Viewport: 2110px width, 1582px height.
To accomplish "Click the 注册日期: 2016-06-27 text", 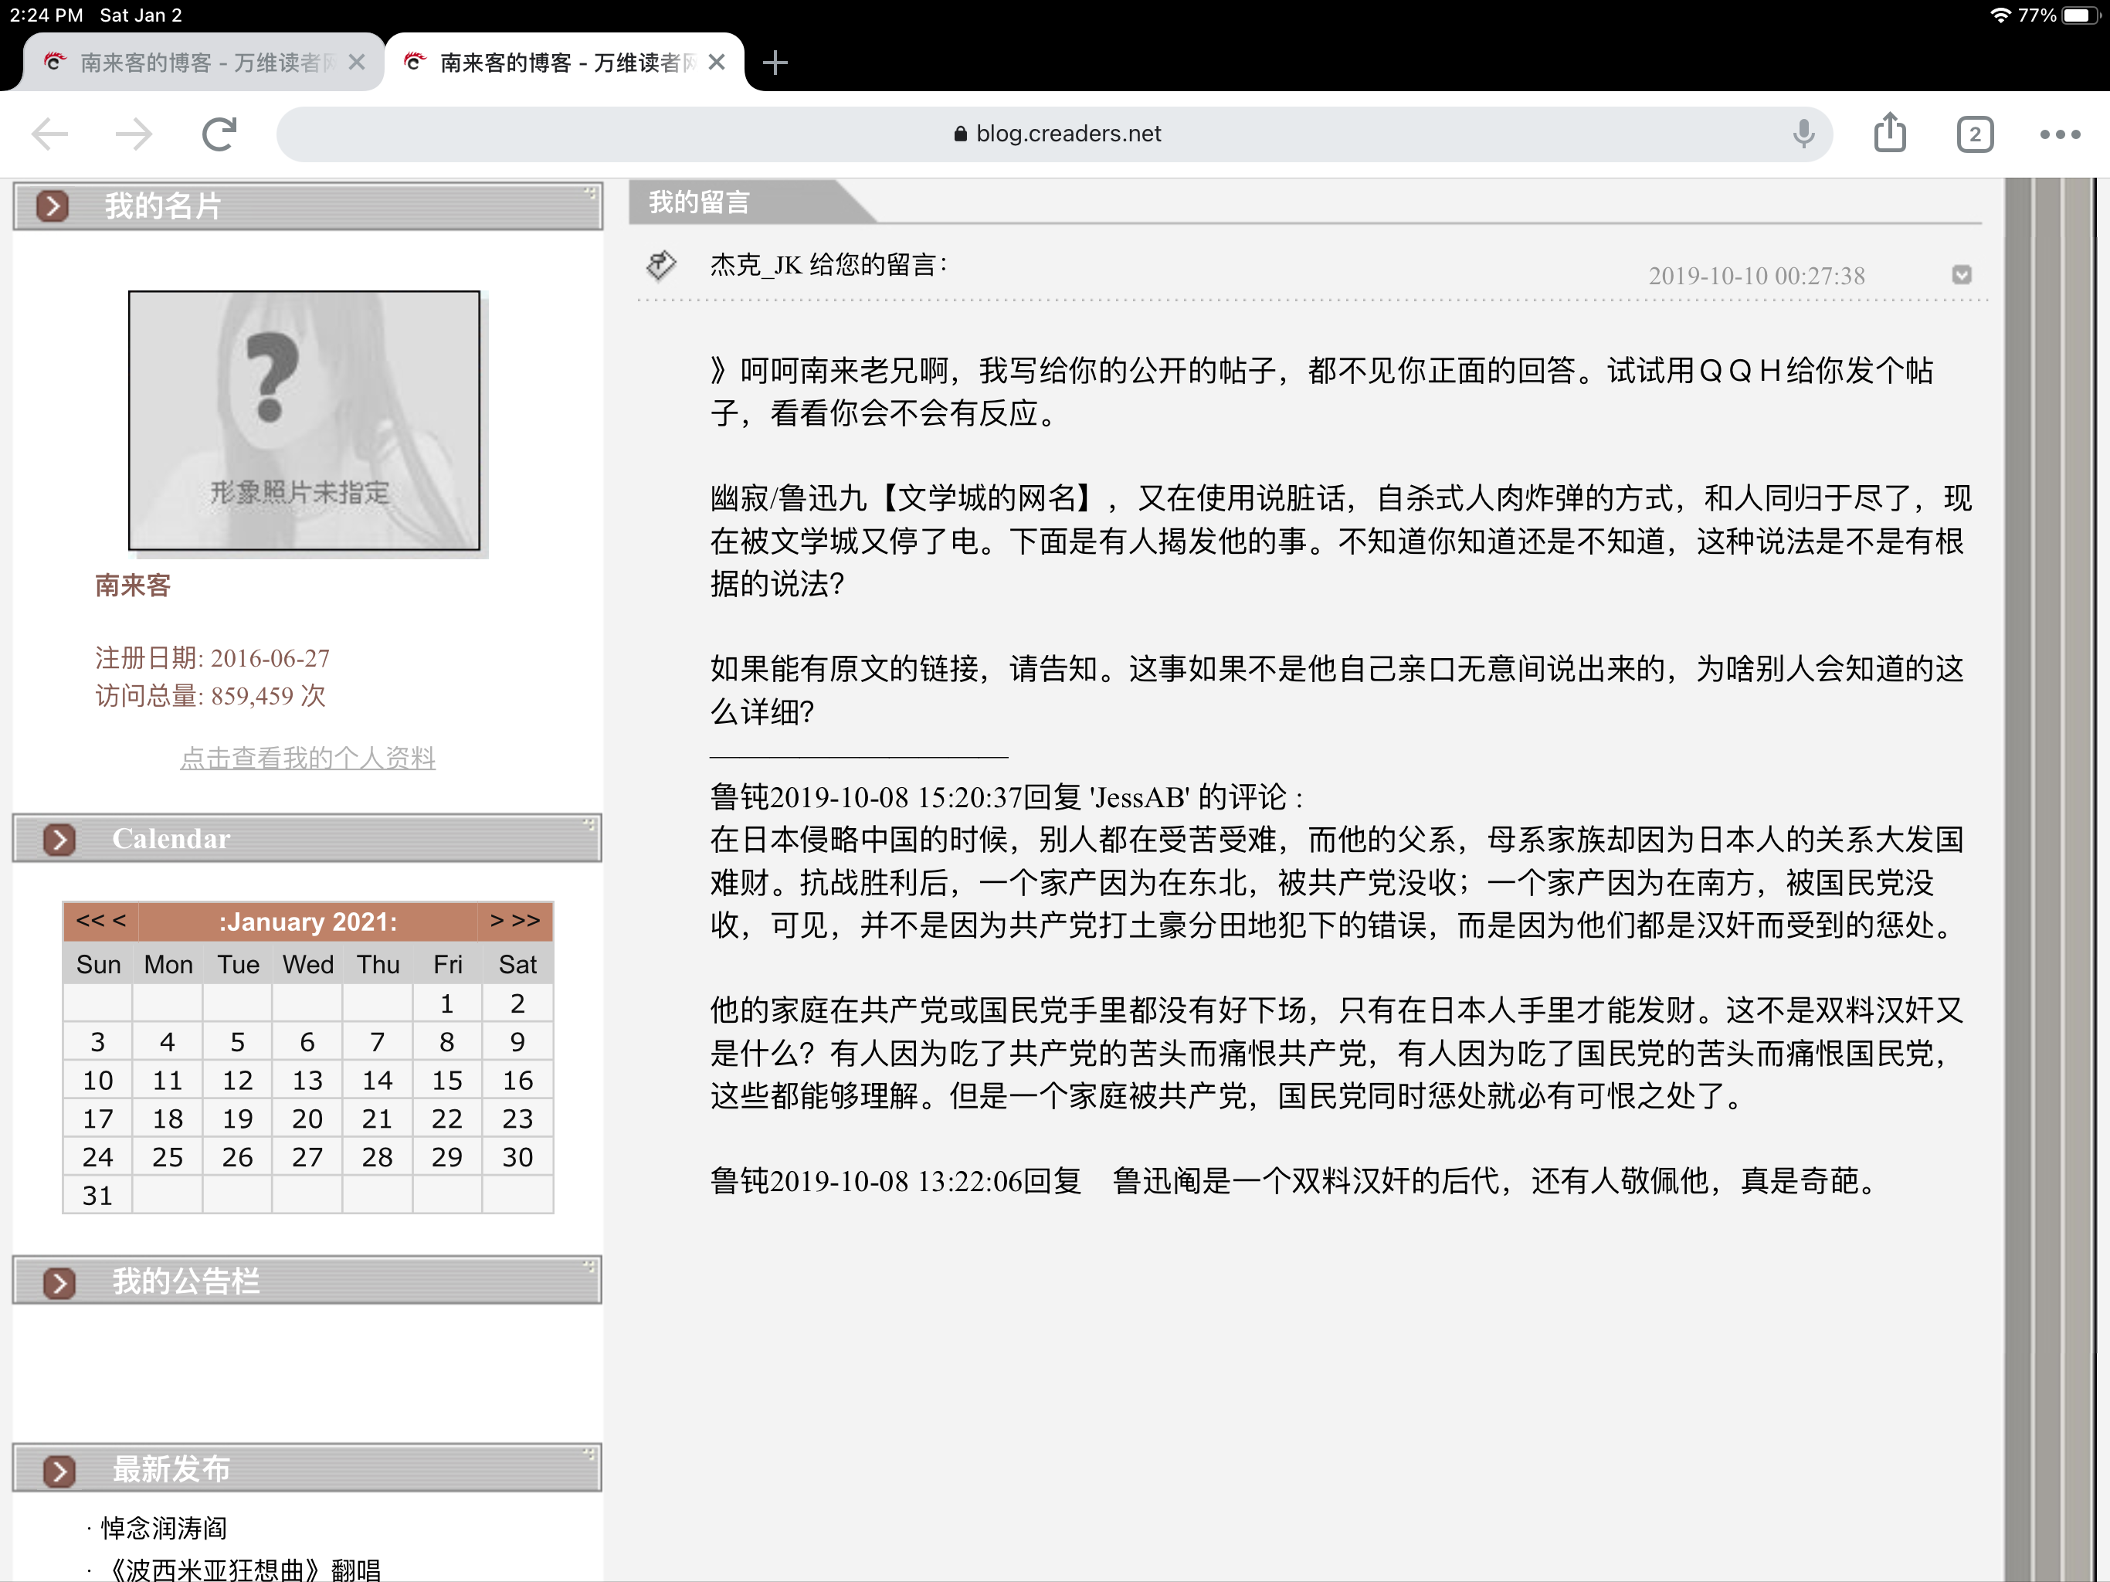I will click(212, 658).
